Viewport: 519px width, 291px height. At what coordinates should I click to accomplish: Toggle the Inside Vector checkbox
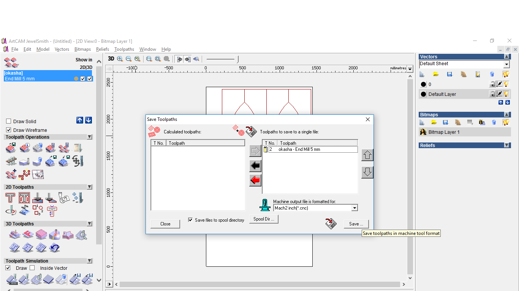32,268
